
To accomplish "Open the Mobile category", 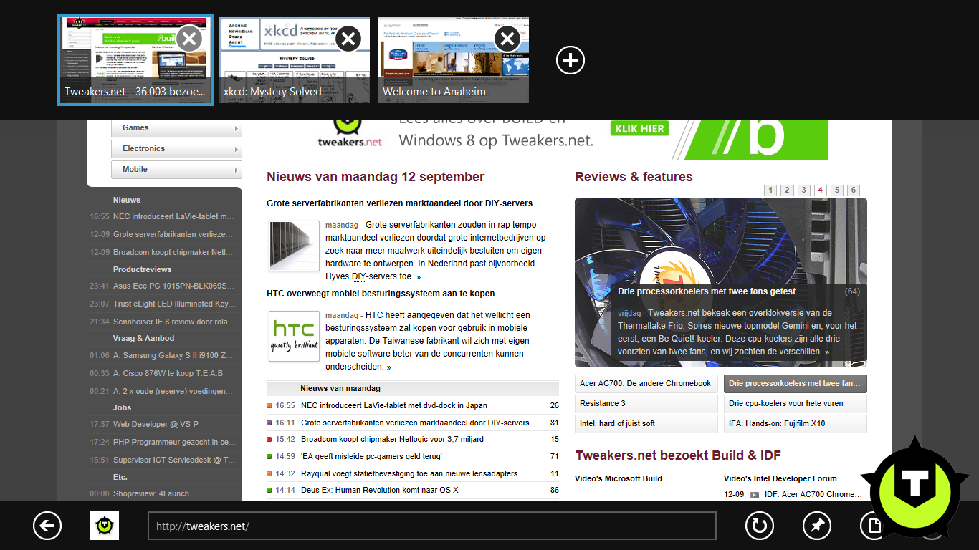I will click(176, 170).
